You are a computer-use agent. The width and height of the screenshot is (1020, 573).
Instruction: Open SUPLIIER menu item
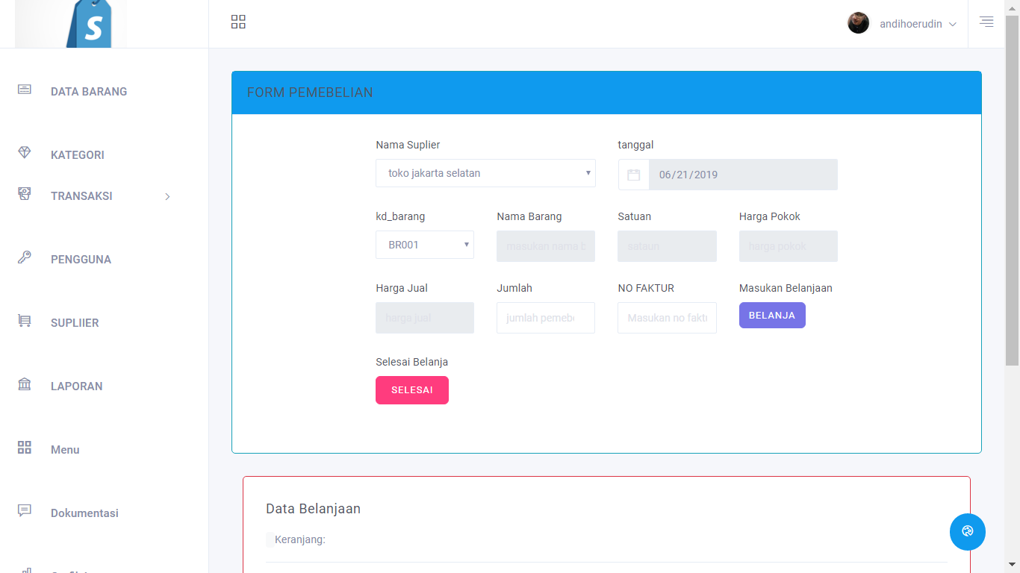(75, 323)
